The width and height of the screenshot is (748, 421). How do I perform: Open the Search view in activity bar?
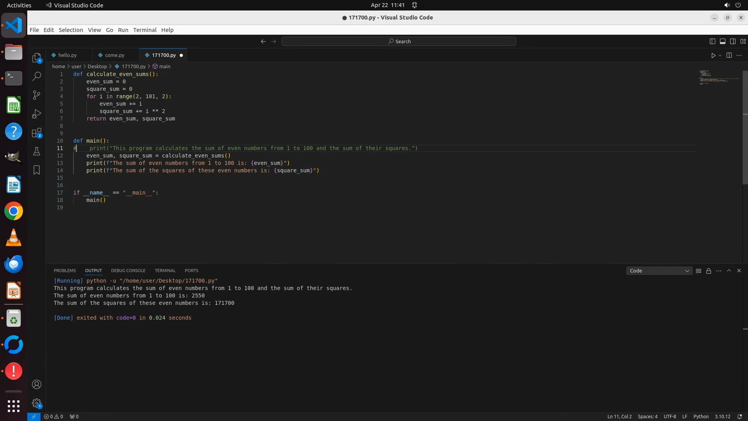coord(37,76)
